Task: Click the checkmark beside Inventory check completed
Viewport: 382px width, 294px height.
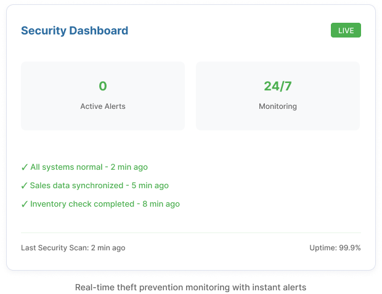Action: pyautogui.click(x=25, y=204)
